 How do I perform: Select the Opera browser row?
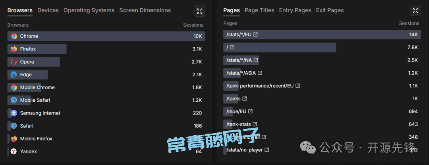click(x=27, y=62)
